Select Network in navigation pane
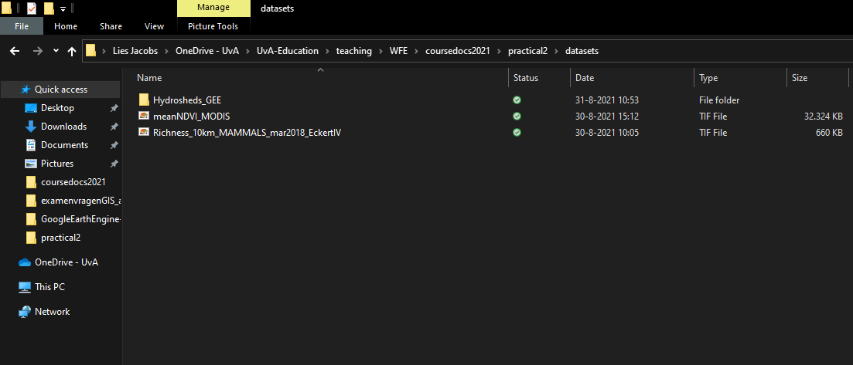Image resolution: width=853 pixels, height=365 pixels. click(53, 312)
